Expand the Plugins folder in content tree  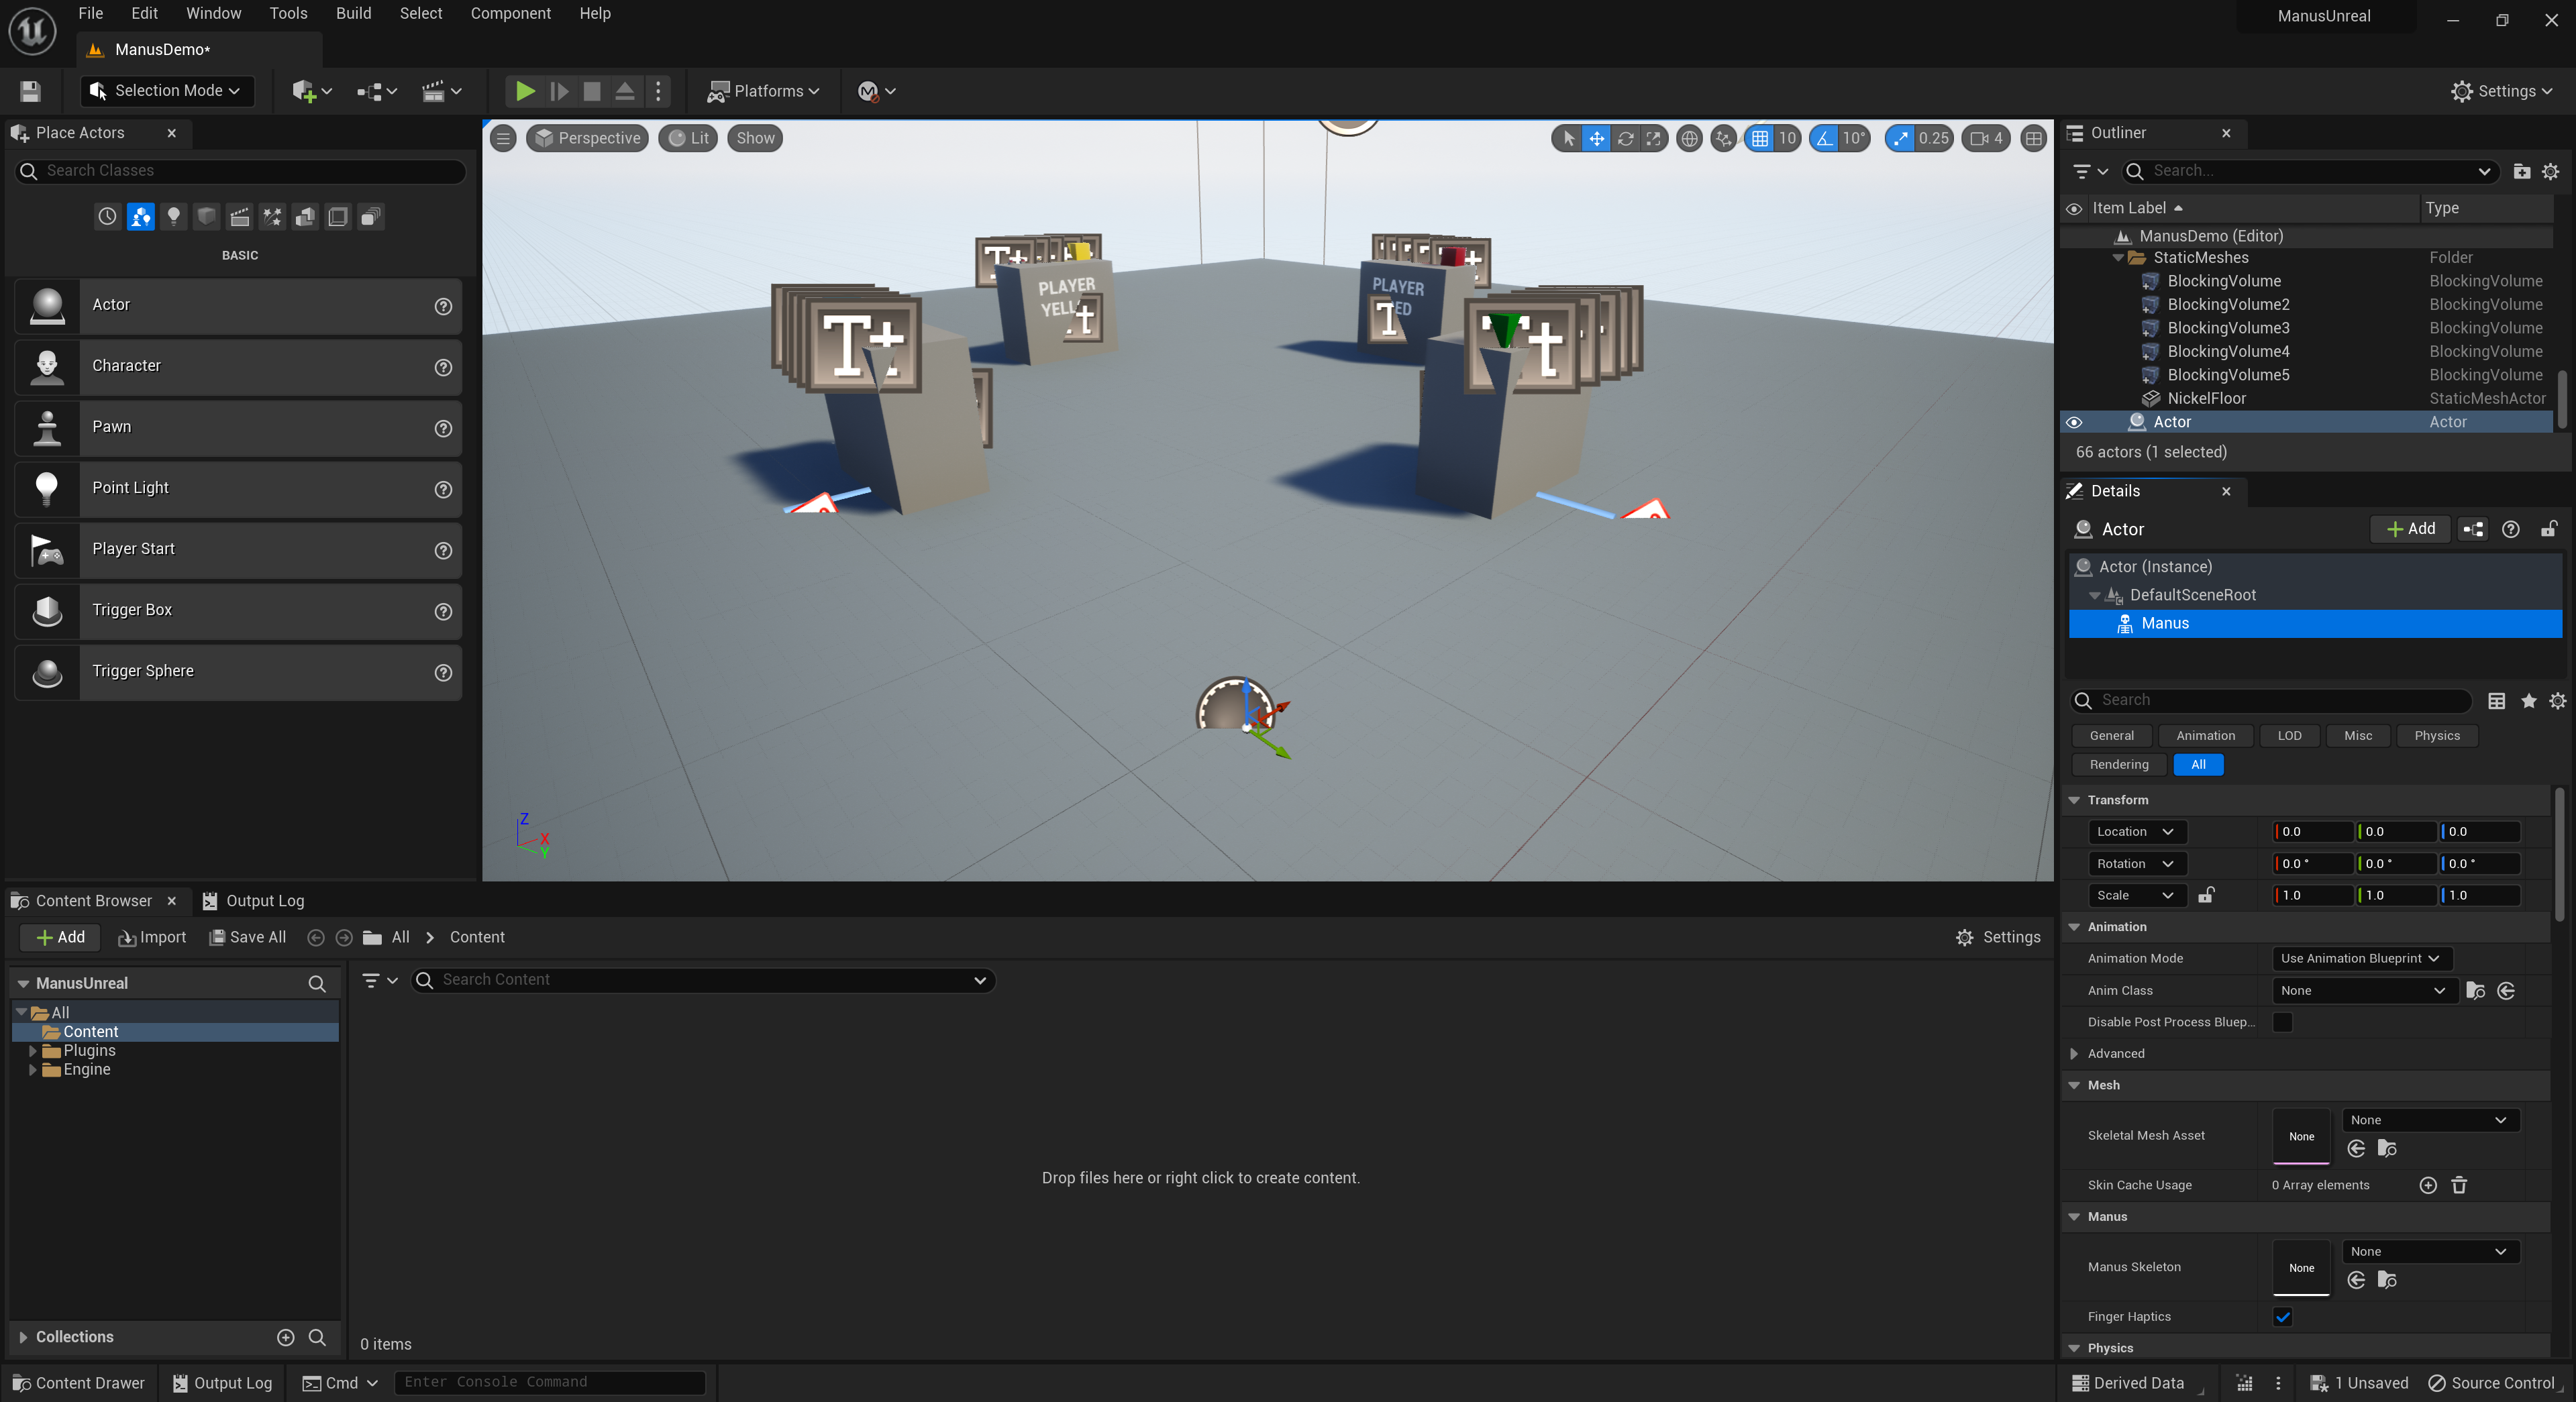(33, 1050)
